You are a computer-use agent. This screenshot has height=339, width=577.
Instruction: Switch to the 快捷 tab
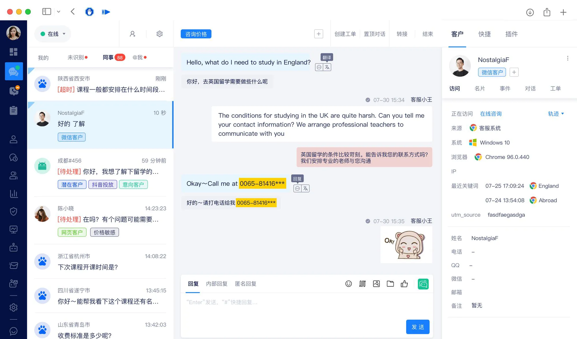point(484,34)
